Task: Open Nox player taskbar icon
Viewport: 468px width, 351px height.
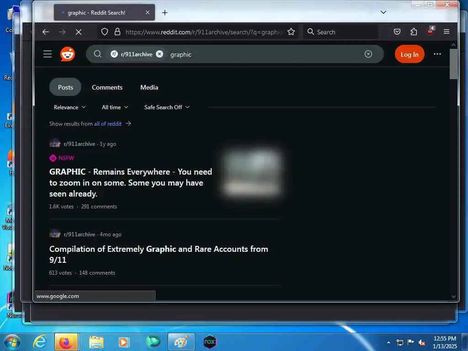Action: coord(210,342)
